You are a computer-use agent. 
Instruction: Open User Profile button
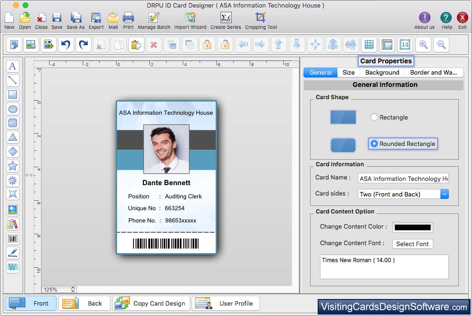pos(226,303)
